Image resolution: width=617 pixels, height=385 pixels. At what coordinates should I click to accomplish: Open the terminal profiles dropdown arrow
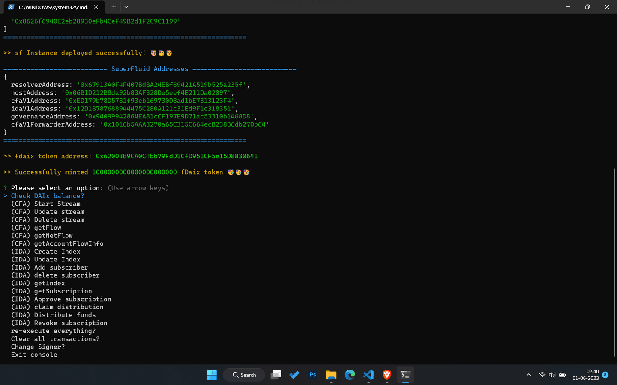click(126, 7)
